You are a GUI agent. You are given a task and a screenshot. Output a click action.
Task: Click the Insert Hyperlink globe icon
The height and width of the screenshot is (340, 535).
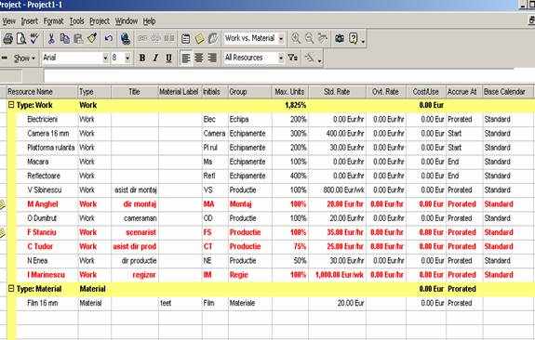(x=126, y=38)
